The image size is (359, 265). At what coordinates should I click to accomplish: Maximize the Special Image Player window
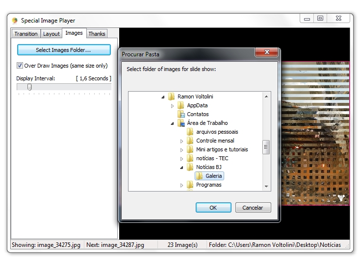[320, 18]
